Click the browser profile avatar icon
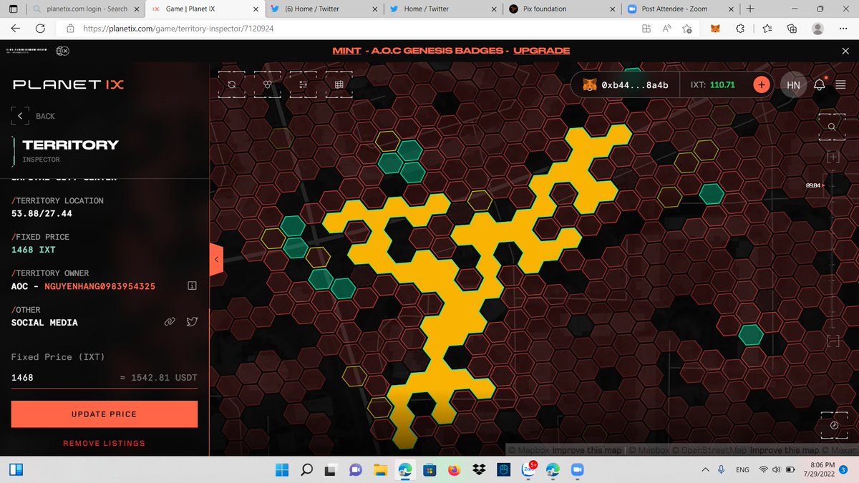Screen dimensions: 859x483 pos(817,29)
